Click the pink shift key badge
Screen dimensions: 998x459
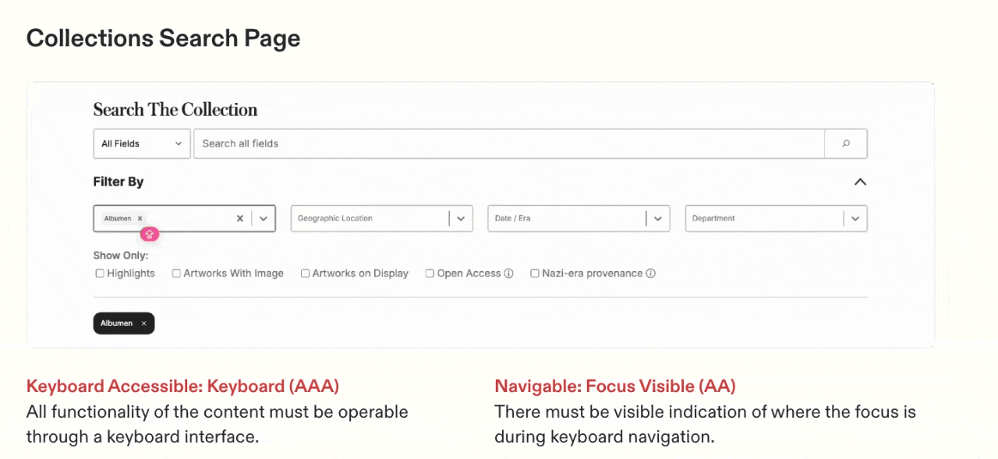point(150,234)
